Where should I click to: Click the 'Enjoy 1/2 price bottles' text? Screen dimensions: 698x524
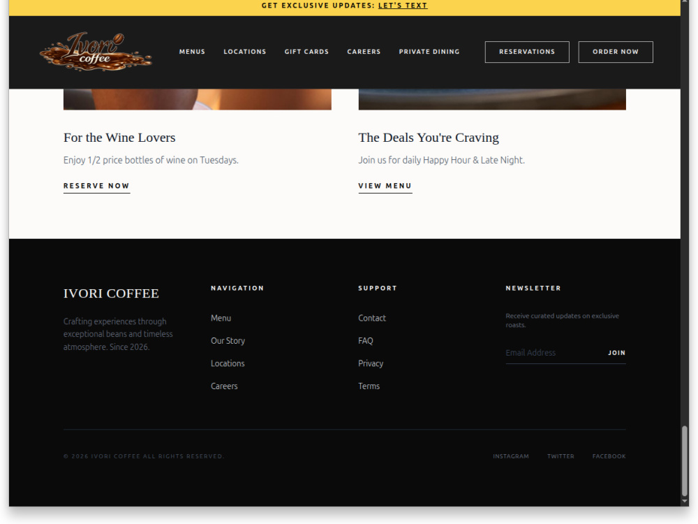(151, 161)
